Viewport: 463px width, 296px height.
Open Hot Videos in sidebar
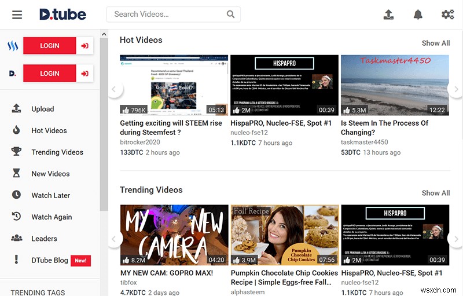pos(49,130)
